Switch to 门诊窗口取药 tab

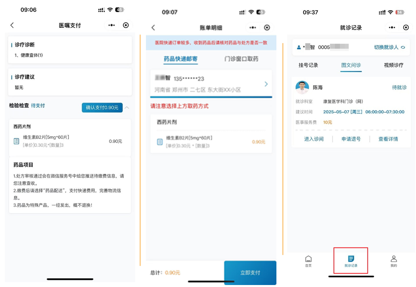pos(241,59)
